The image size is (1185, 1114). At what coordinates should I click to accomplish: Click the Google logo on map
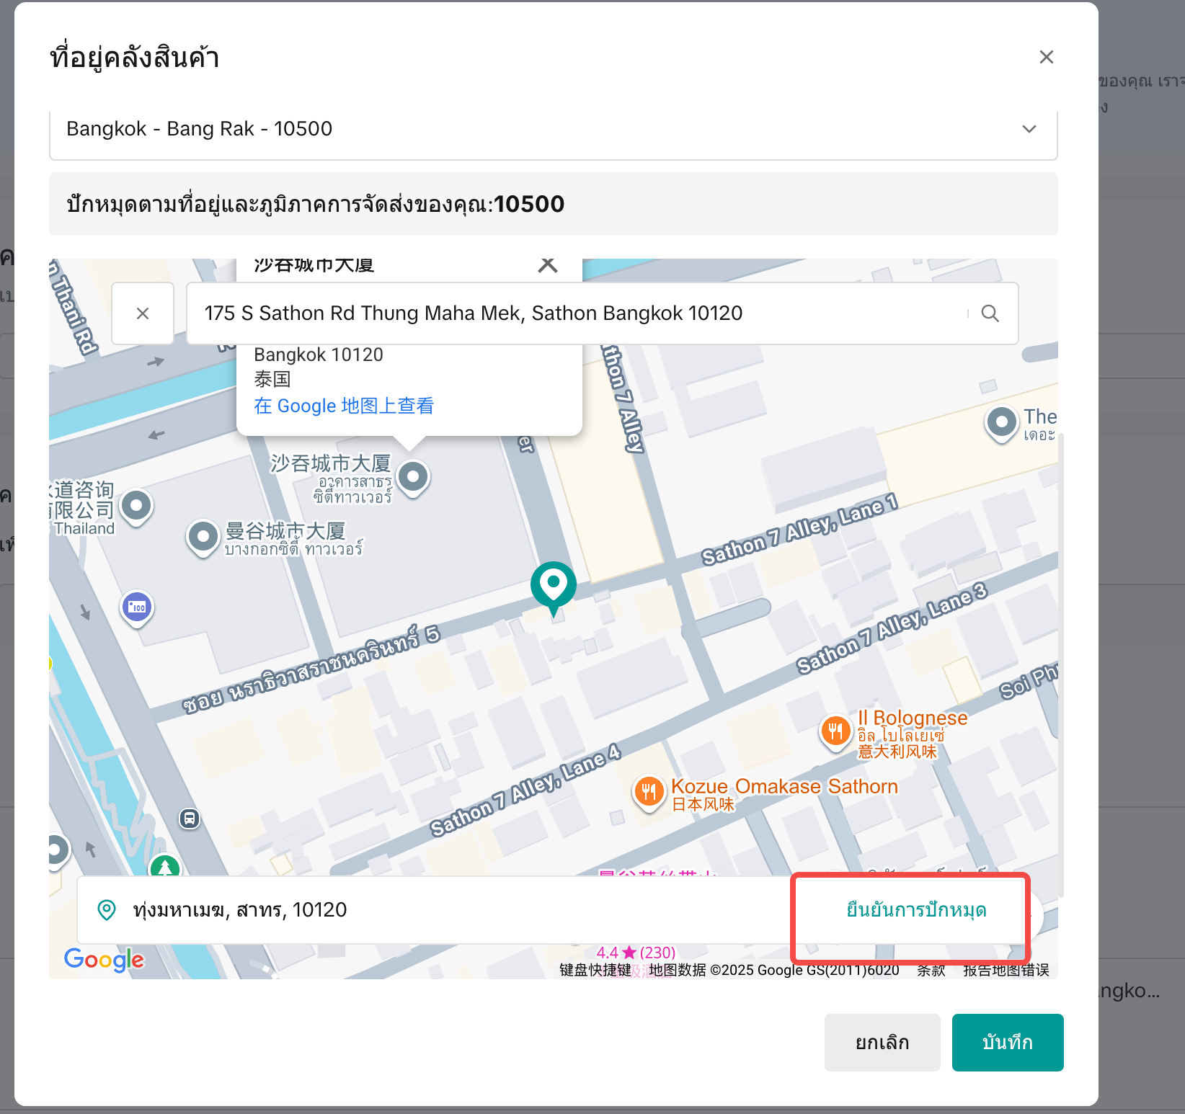point(105,960)
